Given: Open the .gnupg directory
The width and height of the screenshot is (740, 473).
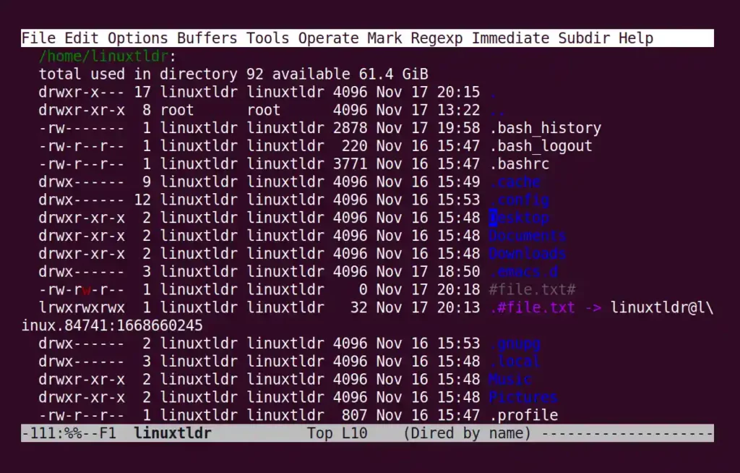Looking at the screenshot, I should coord(515,344).
